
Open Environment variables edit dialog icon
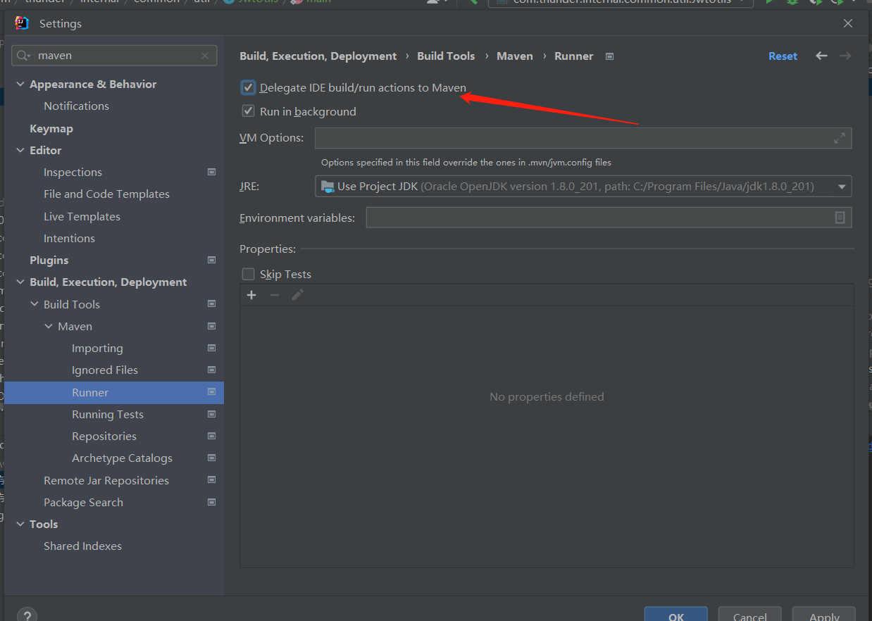840,218
